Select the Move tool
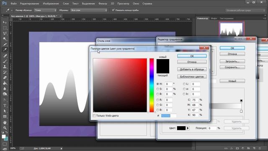 click(5, 22)
